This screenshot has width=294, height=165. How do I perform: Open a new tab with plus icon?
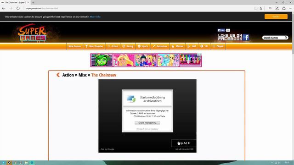pyautogui.click(x=33, y=2)
